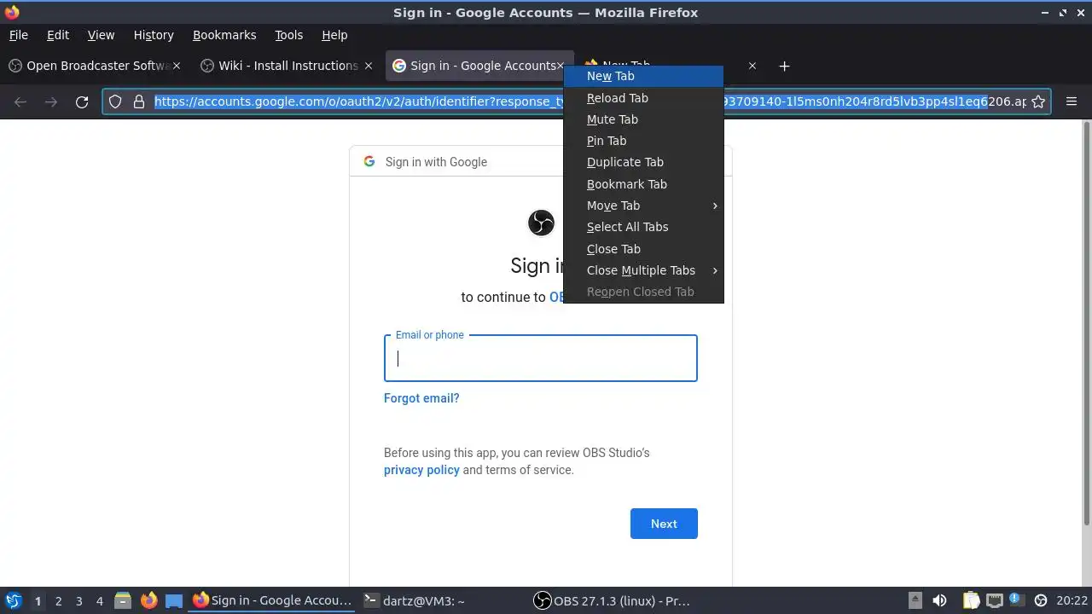Choose Duplicate Tab from context menu
The width and height of the screenshot is (1092, 614).
click(x=643, y=162)
